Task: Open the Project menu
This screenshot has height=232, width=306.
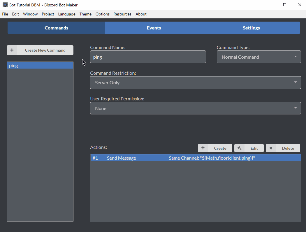Action: [48, 14]
